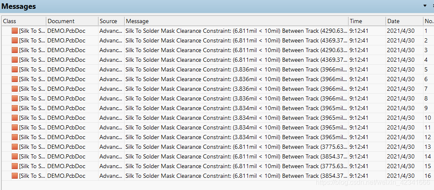Click the violation icon in message row 9
Image resolution: width=434 pixels, height=190 pixels.
15,108
